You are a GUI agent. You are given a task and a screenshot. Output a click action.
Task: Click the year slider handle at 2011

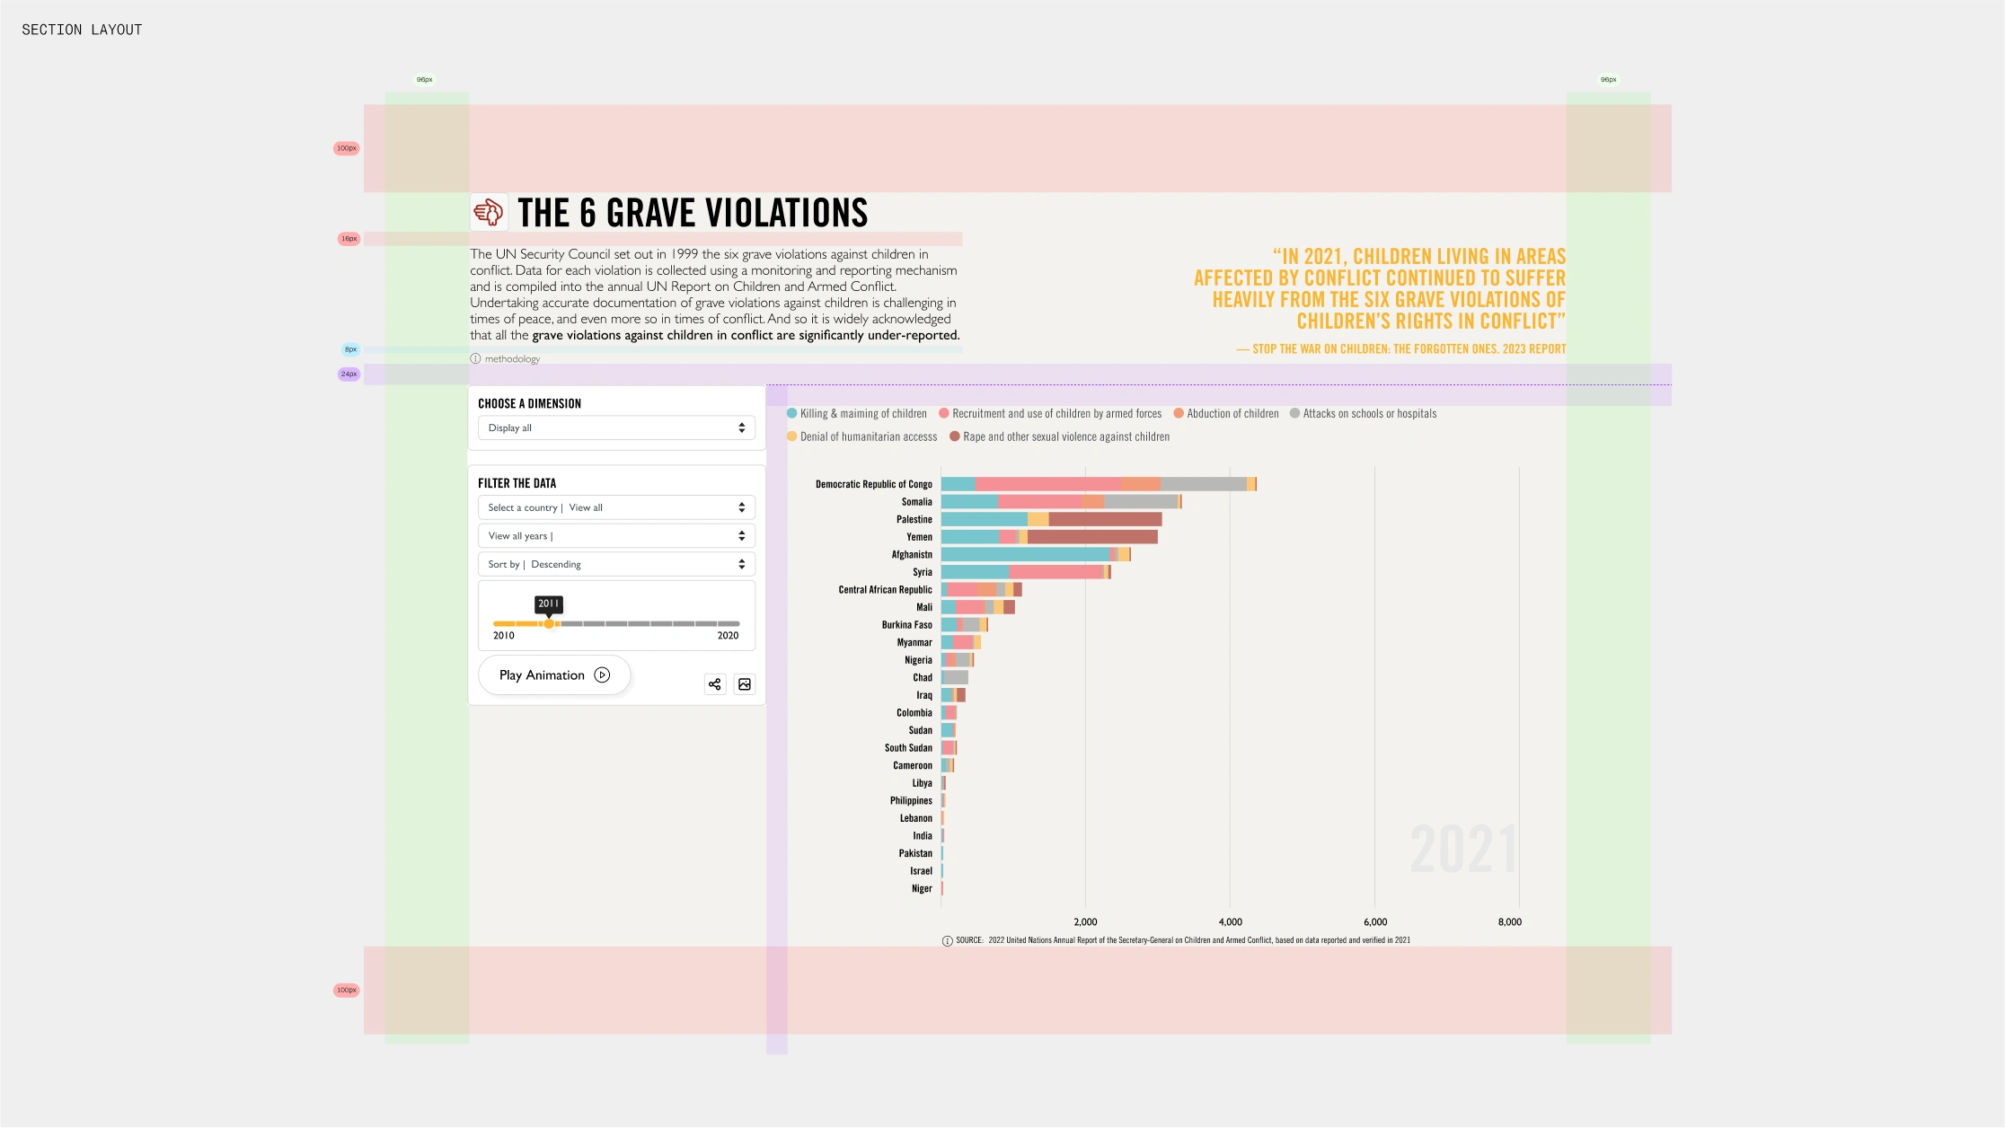pyautogui.click(x=549, y=624)
